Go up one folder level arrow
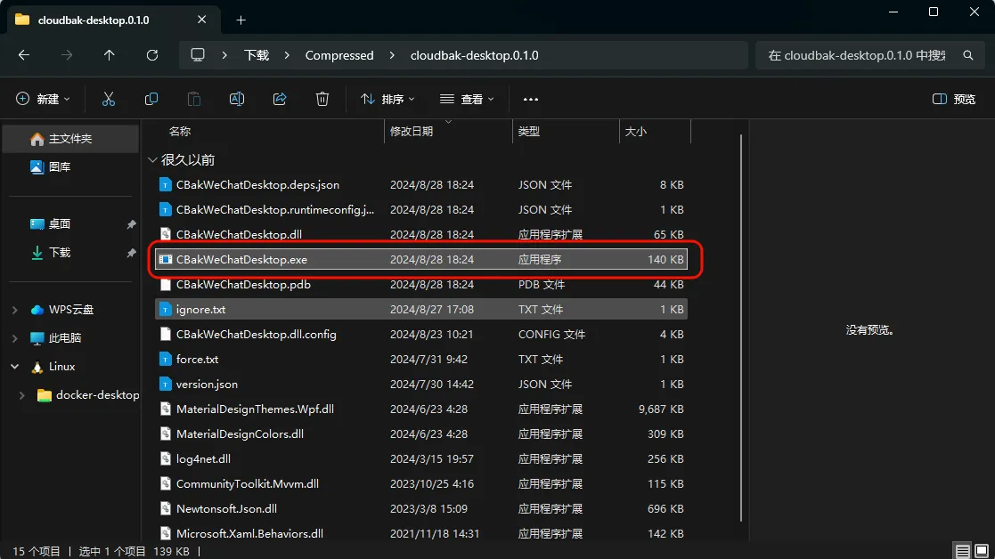The image size is (995, 559). click(x=110, y=55)
